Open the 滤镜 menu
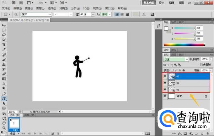The width and height of the screenshot is (214, 136). pos(63,8)
